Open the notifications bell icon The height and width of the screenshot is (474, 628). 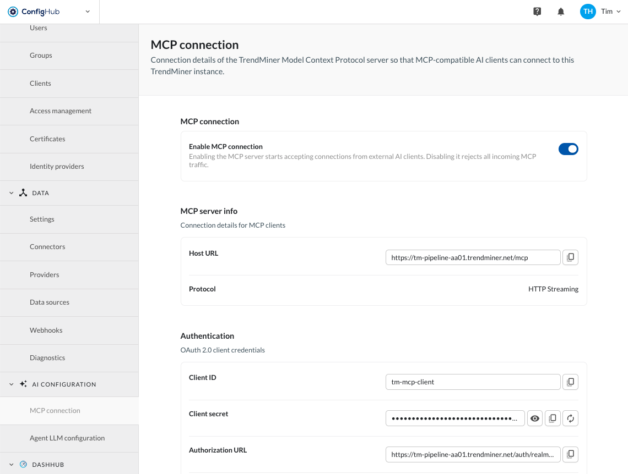pyautogui.click(x=561, y=12)
